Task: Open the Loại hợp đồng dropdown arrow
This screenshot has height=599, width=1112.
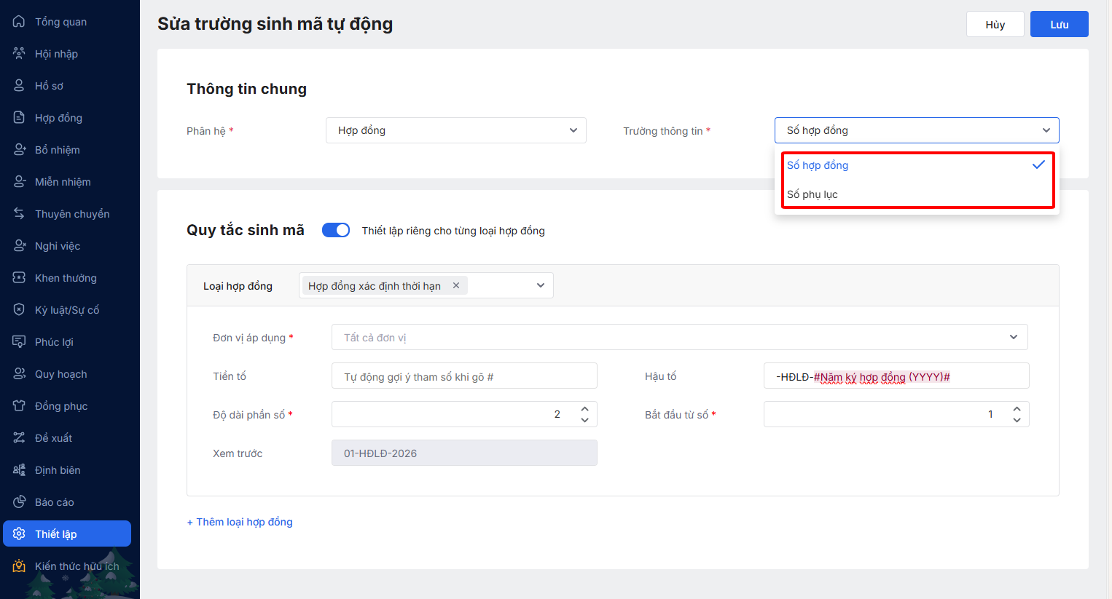Action: [541, 285]
